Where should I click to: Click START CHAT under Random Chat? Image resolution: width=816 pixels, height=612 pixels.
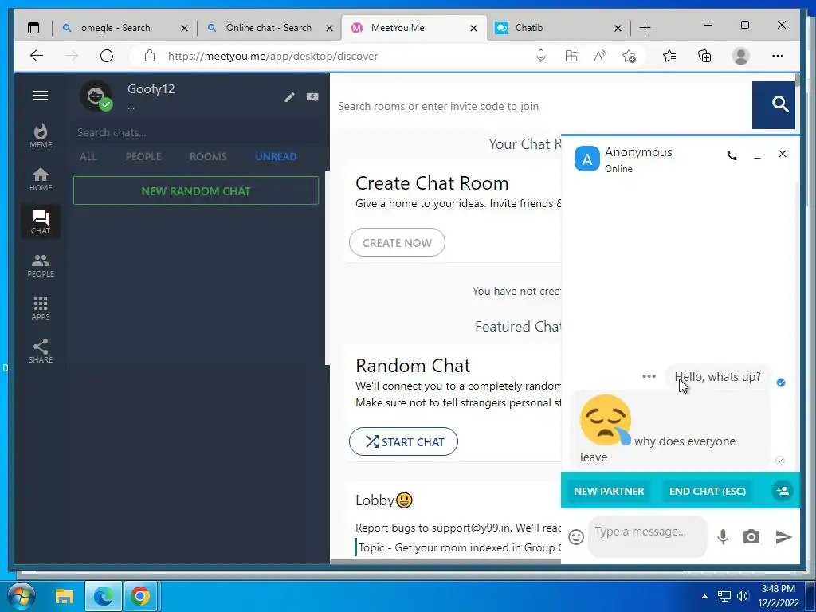coord(403,441)
